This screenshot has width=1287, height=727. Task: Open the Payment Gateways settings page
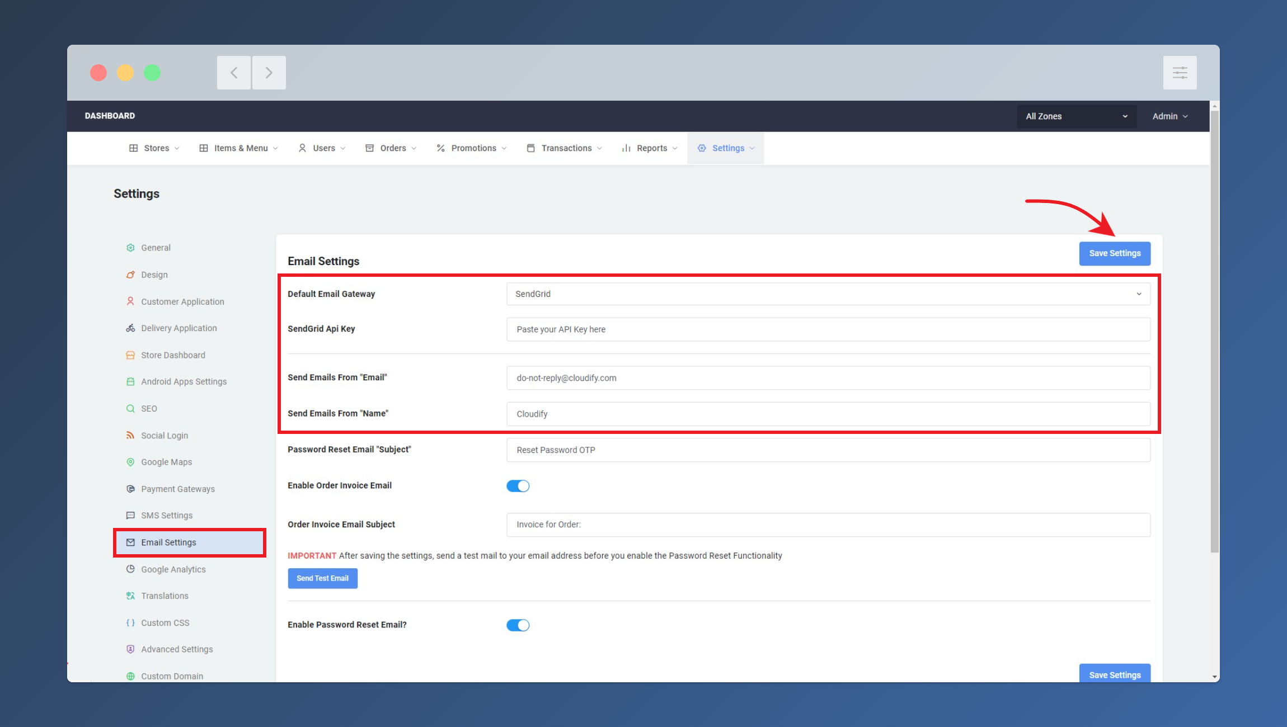pos(178,489)
